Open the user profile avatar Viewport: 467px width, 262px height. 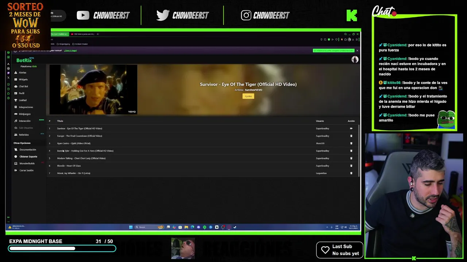tap(355, 60)
